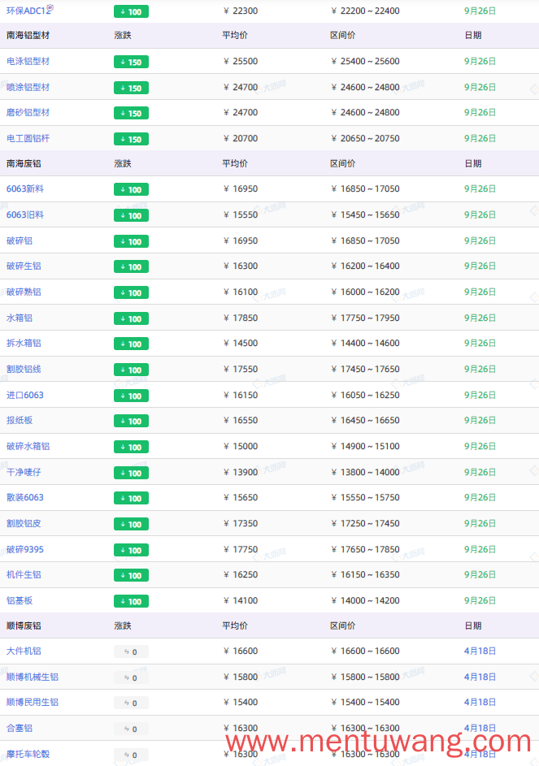
Task: Click the 日期 header in 南海铝型材 section
Action: pos(473,36)
